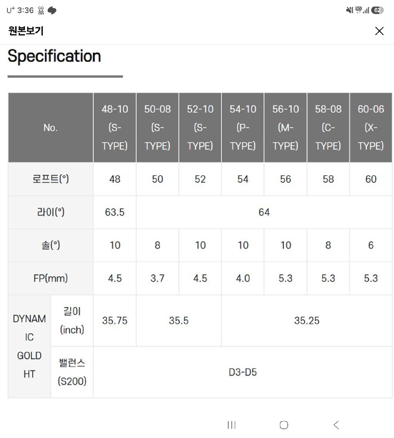Screen dimensions: 394x438
Task: Tap the Android back arrow
Action: pos(336,425)
